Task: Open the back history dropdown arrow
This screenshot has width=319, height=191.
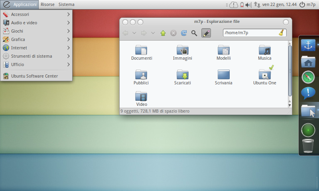Action: point(134,33)
